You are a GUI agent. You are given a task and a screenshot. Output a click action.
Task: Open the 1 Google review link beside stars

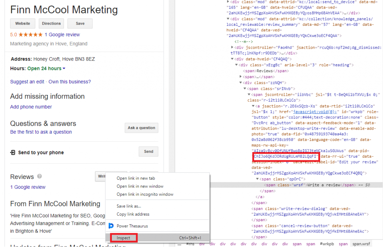click(62, 35)
